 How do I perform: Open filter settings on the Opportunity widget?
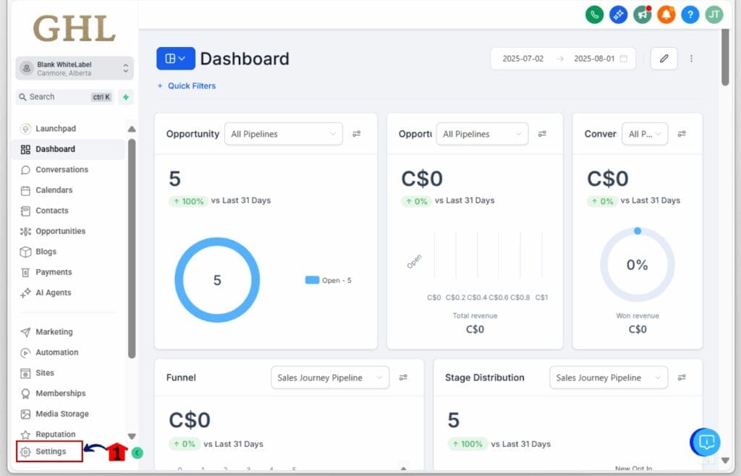coord(357,134)
